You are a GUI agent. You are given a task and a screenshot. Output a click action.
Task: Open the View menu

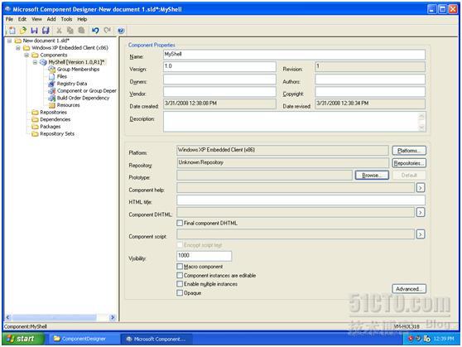36,19
